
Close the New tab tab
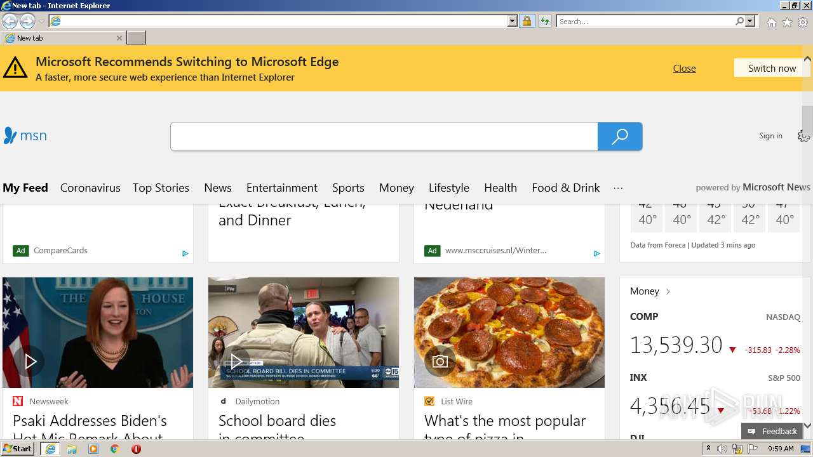(119, 38)
